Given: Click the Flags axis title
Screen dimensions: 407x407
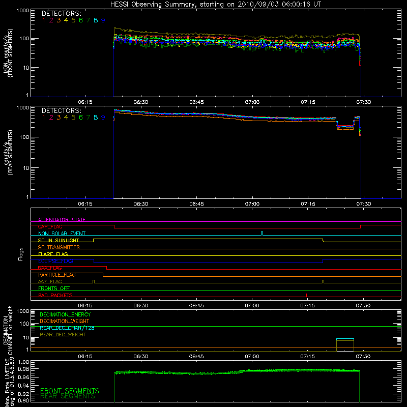Looking at the screenshot, I should point(21,254).
